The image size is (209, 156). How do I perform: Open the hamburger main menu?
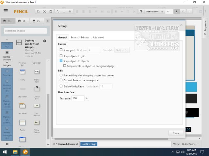click(x=6, y=11)
